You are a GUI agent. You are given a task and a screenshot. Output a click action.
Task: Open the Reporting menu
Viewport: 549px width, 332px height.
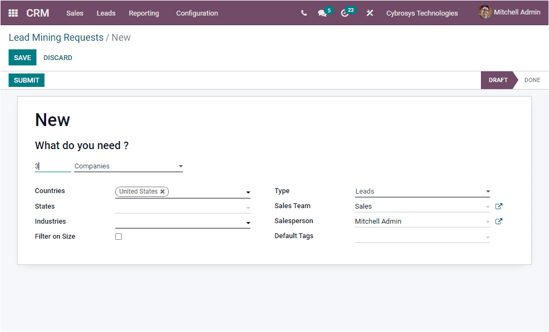[x=144, y=13]
